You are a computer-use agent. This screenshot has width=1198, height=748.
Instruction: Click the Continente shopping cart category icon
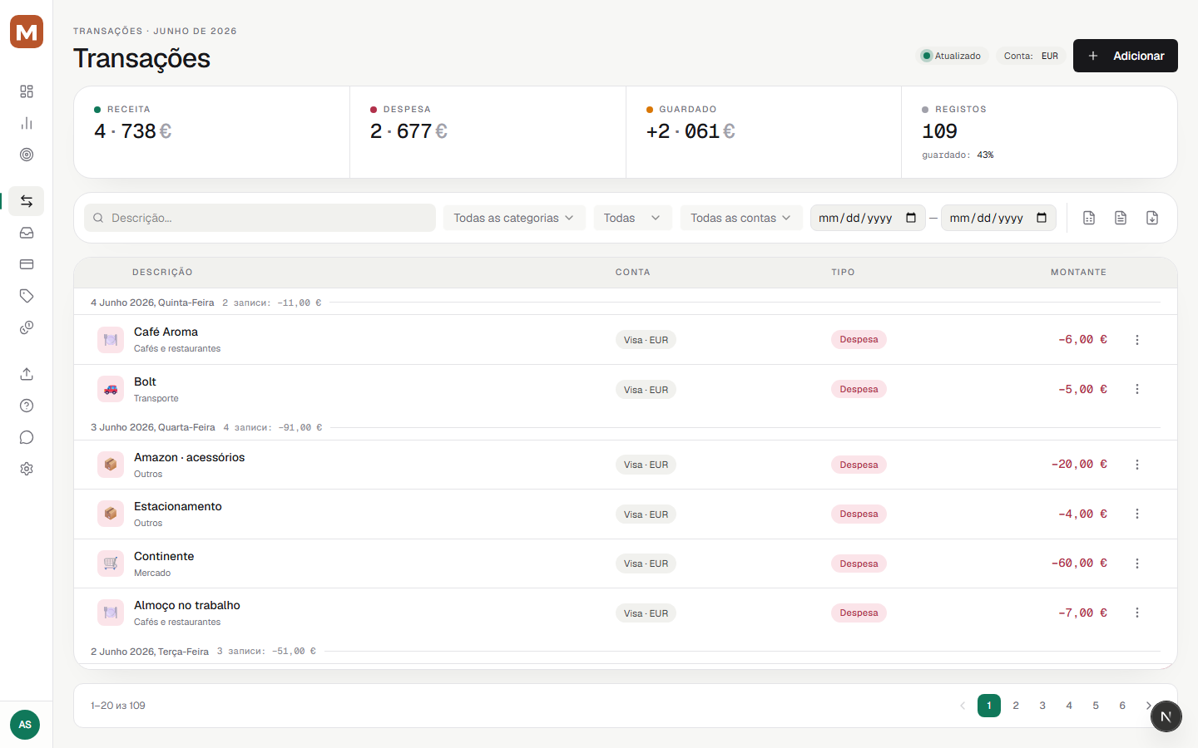coord(111,563)
